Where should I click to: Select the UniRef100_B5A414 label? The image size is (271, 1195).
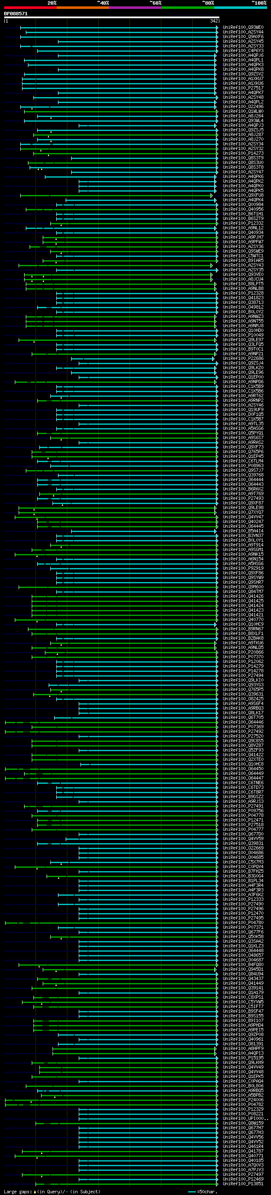click(x=243, y=531)
